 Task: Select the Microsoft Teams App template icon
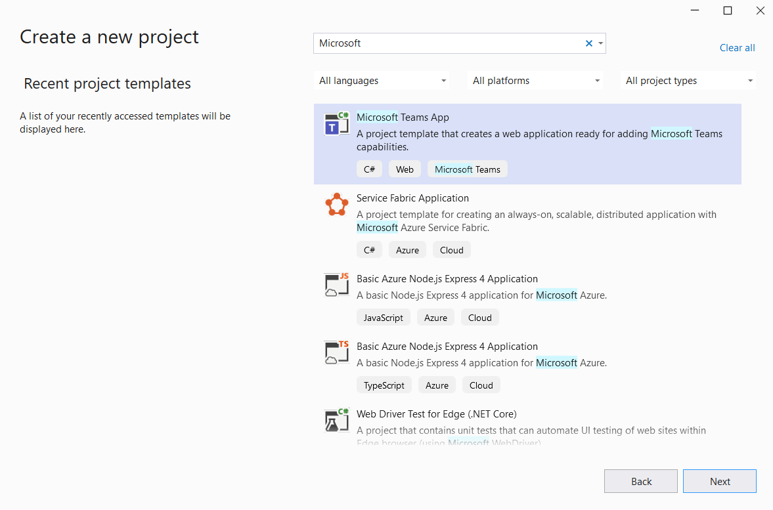pos(336,123)
